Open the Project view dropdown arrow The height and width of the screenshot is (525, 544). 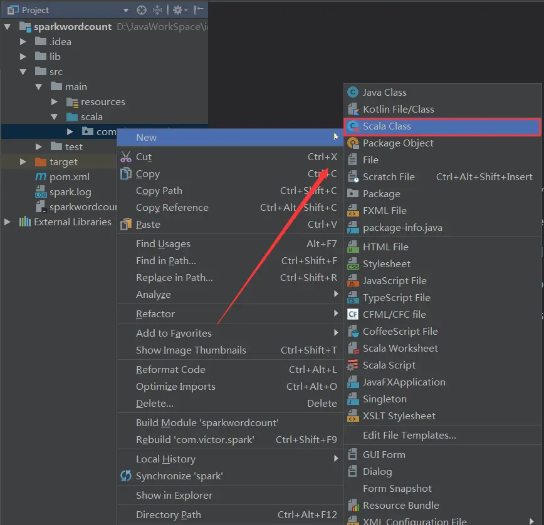[x=126, y=11]
